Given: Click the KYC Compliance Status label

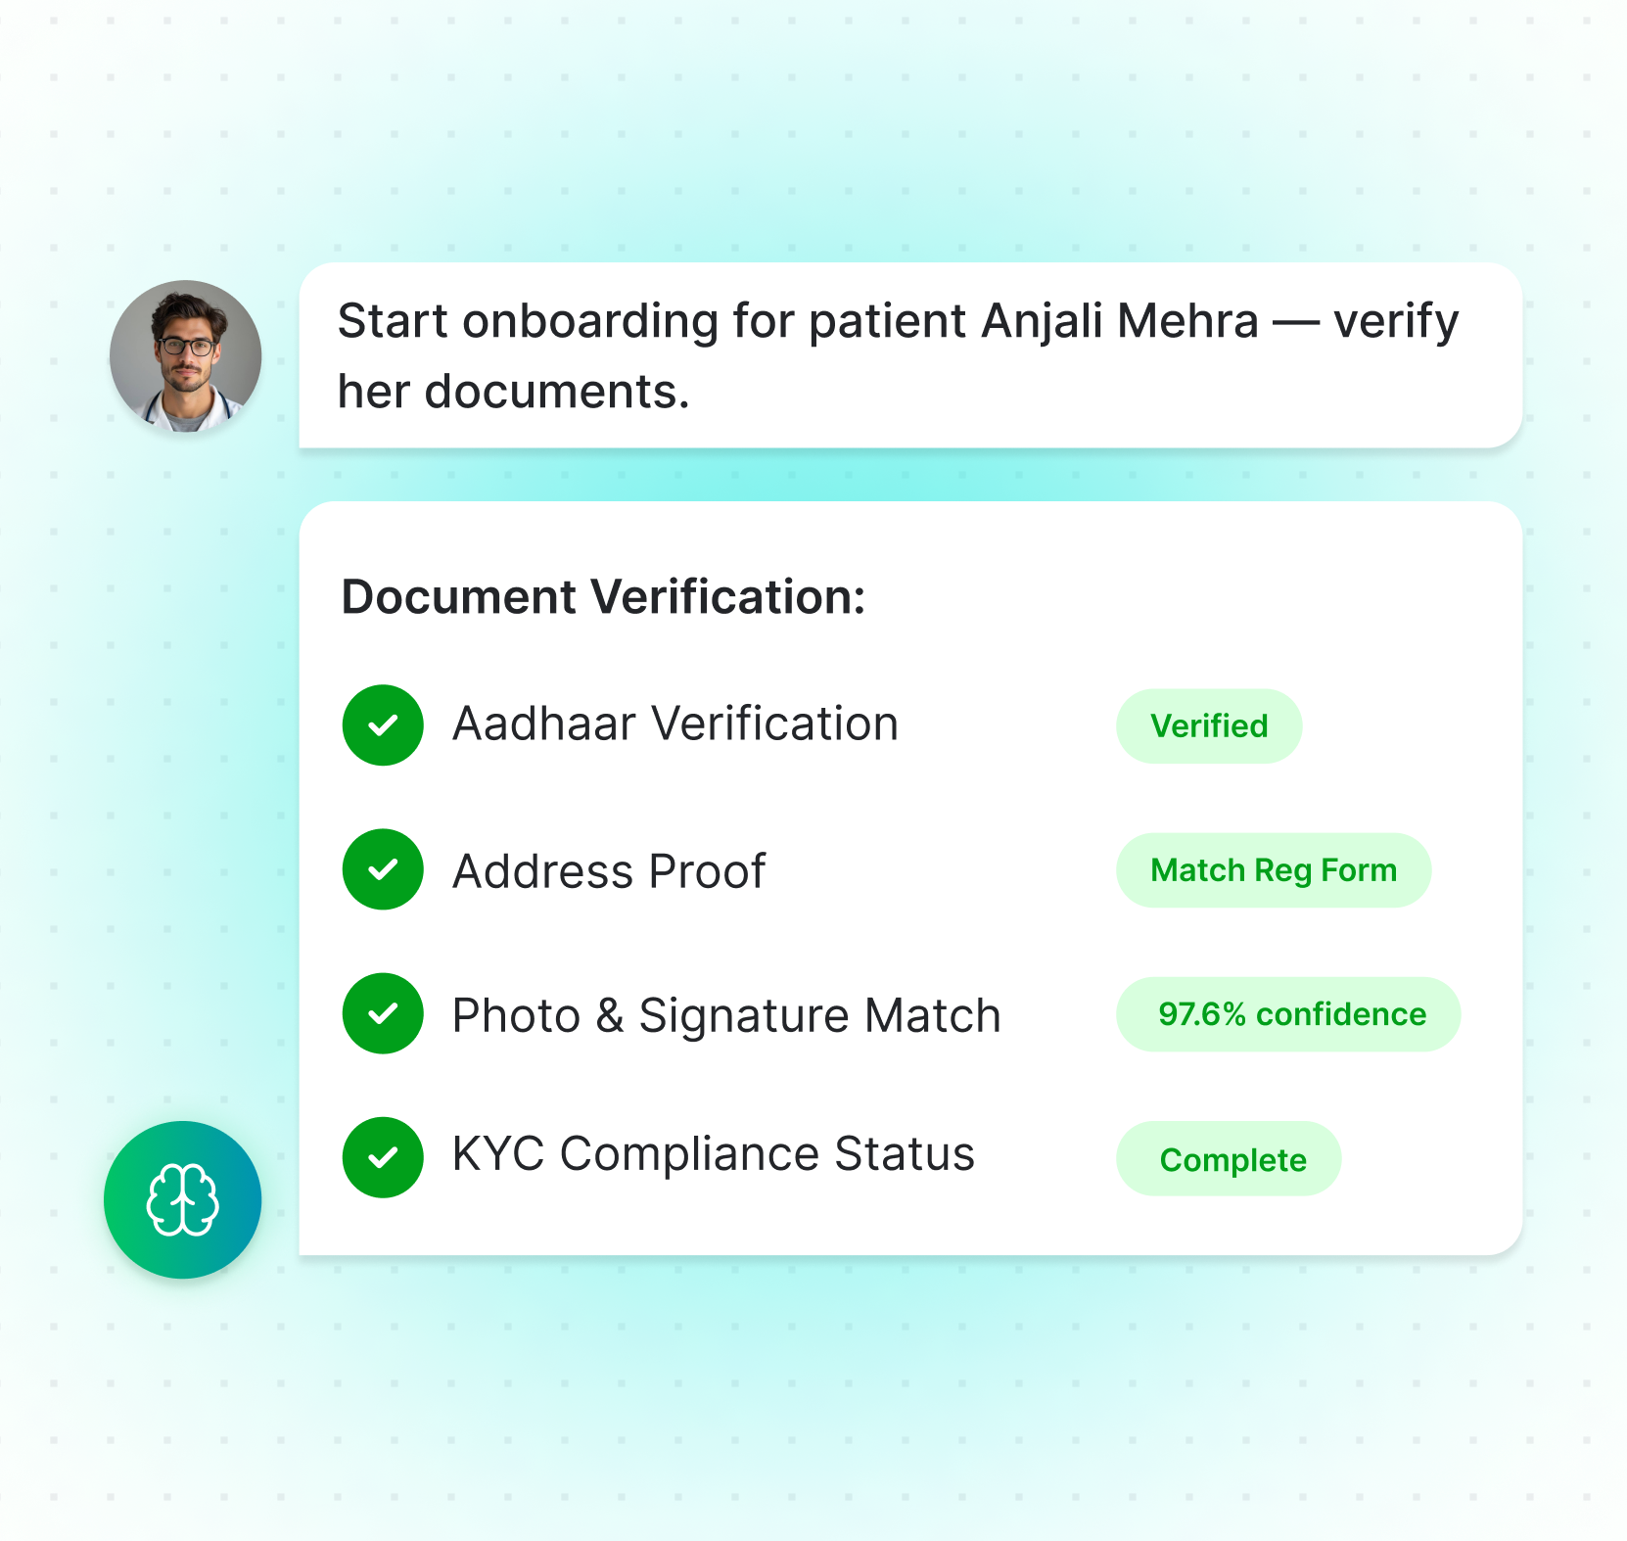Looking at the screenshot, I should 714,1154.
